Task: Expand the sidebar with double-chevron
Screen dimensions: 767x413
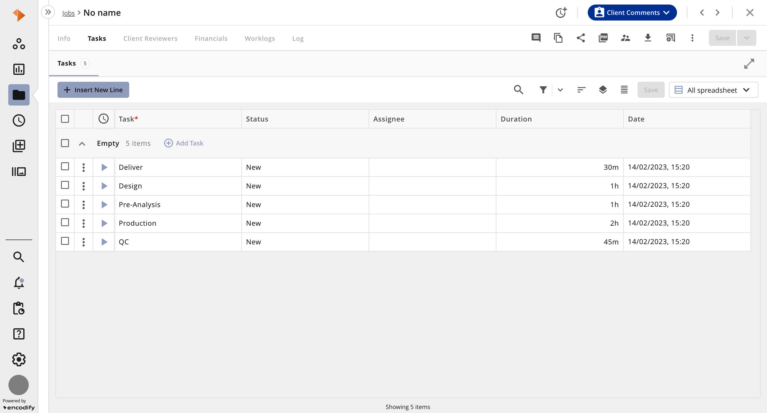Action: (48, 12)
